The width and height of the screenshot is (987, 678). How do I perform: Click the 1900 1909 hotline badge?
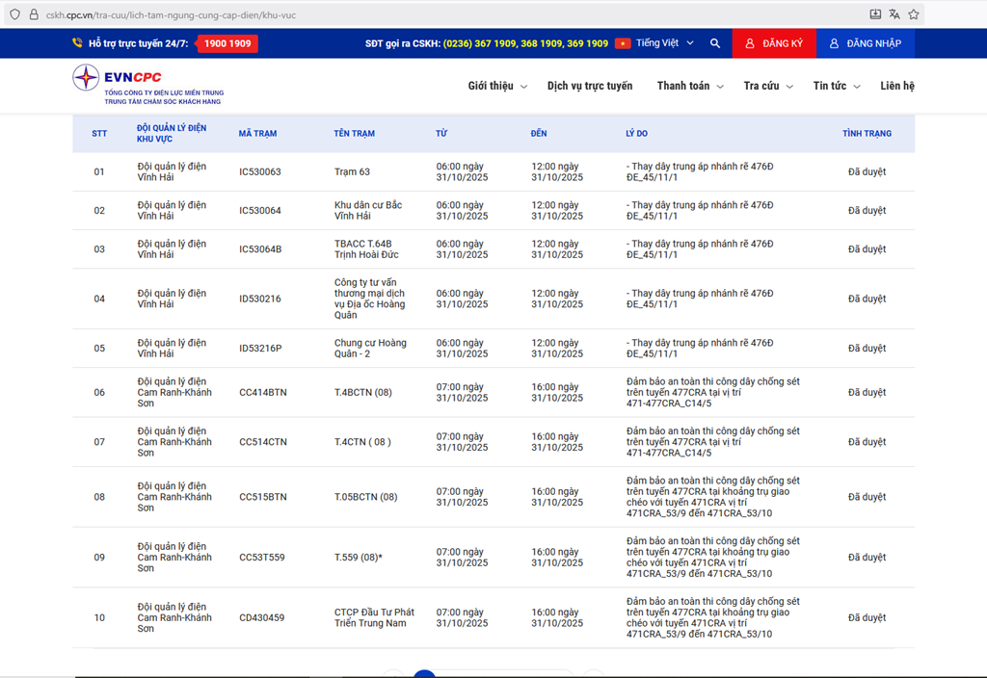(x=227, y=43)
